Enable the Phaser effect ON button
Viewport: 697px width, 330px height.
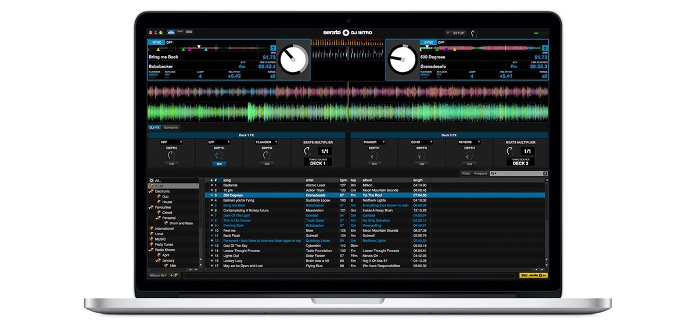point(373,164)
